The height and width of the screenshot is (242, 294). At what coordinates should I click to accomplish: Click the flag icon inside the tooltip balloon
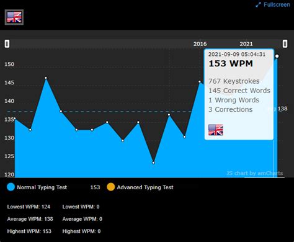click(x=216, y=130)
